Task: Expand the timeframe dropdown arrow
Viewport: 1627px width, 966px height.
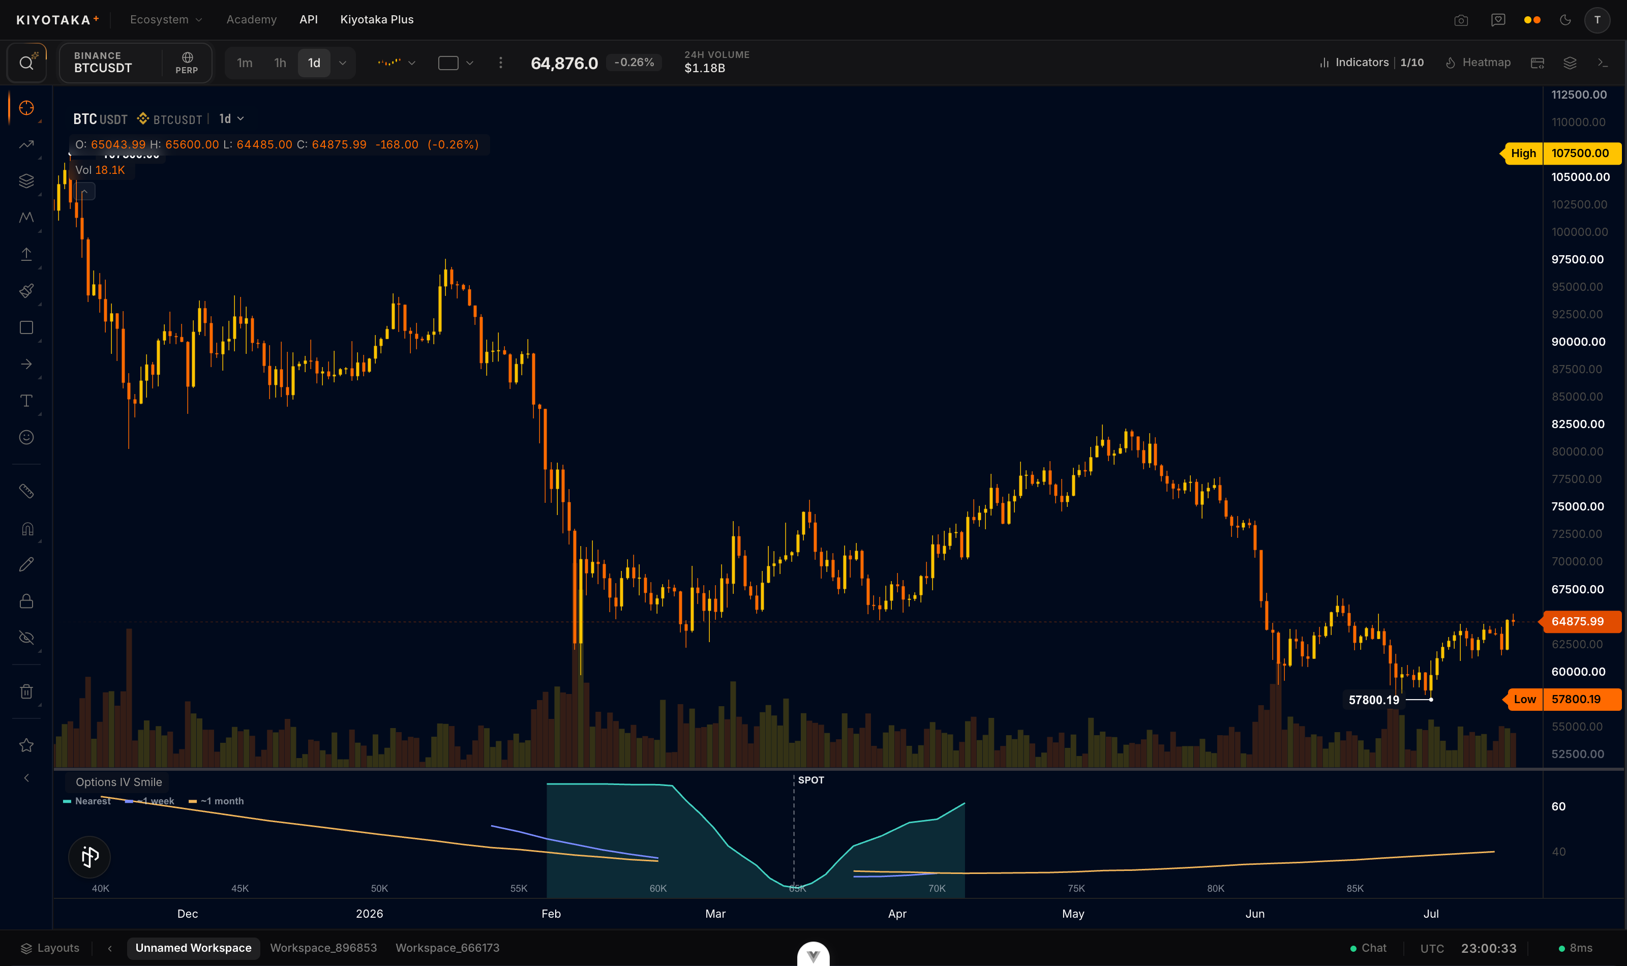Action: coord(342,63)
